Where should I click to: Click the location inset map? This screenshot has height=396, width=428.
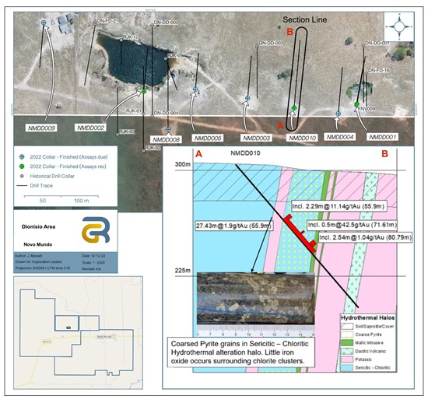point(78,333)
